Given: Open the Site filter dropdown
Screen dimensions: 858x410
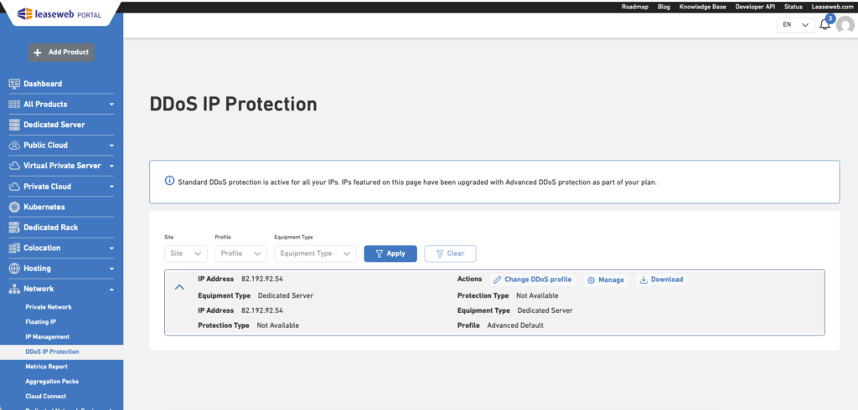Looking at the screenshot, I should pos(186,254).
